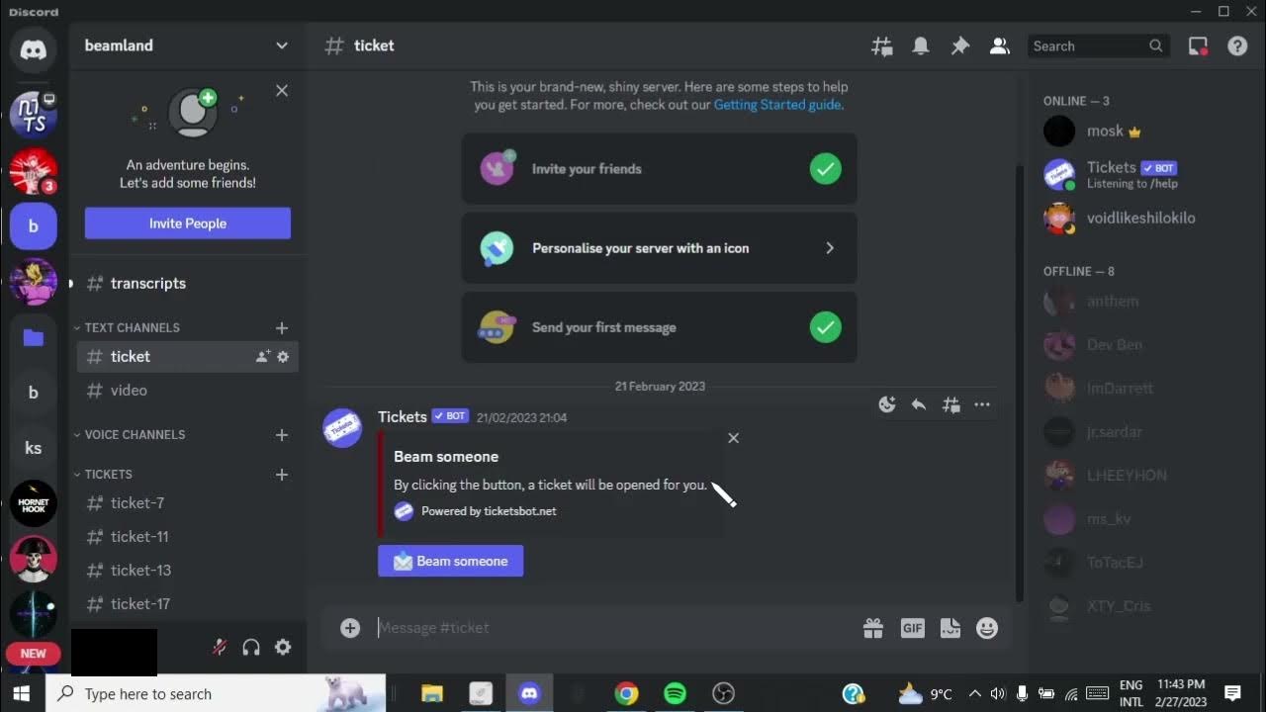Remove the Beam someone embed
This screenshot has height=712, width=1266.
(733, 438)
